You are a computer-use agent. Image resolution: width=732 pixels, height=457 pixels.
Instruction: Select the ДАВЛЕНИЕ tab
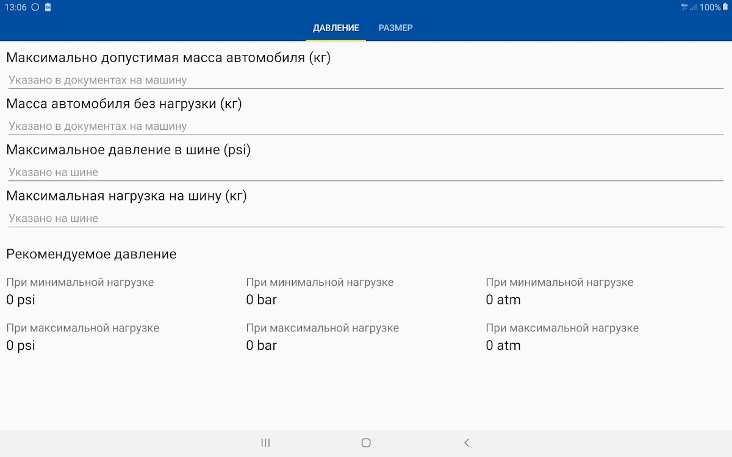point(335,28)
